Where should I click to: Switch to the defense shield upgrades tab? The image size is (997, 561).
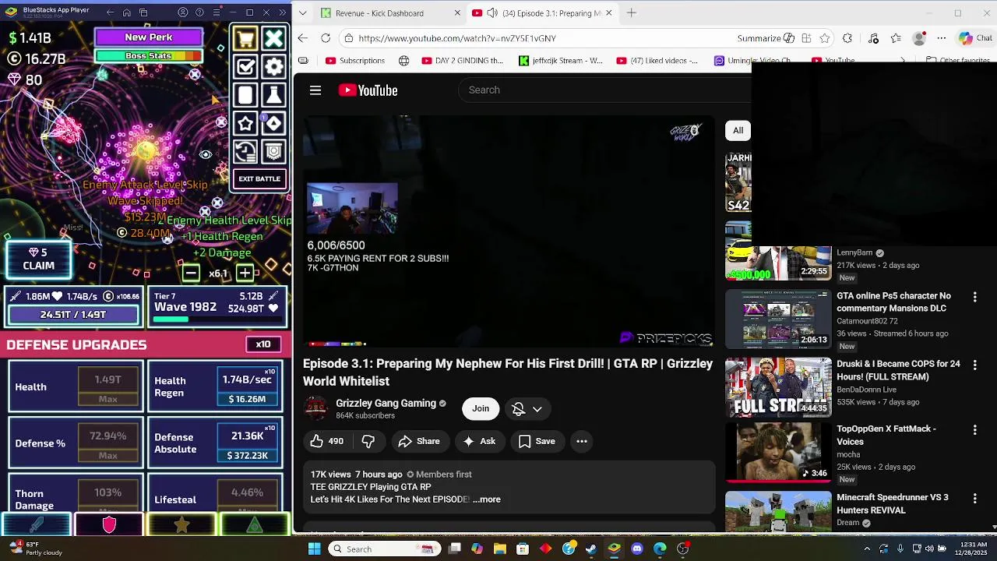pos(109,525)
